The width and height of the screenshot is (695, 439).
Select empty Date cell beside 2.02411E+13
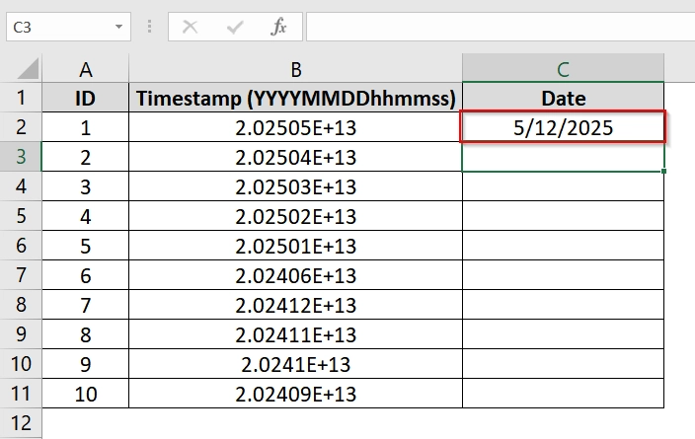[x=563, y=334]
